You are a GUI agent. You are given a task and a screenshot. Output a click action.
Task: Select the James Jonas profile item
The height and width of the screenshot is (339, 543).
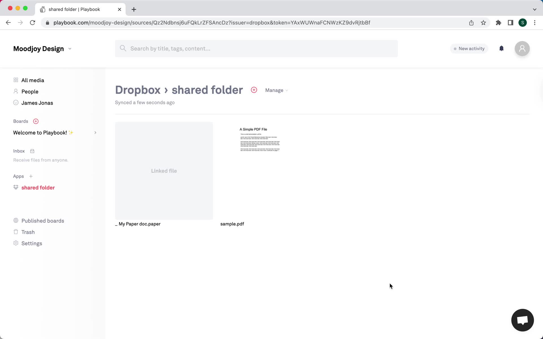(x=37, y=103)
